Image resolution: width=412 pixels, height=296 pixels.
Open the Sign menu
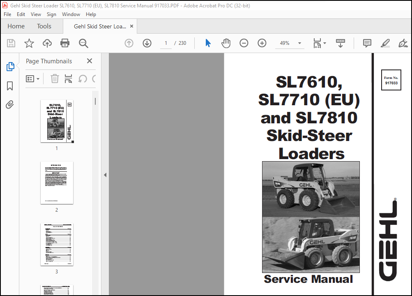(x=51, y=14)
